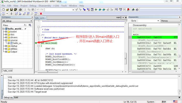Close the hello_world.c editor tab
This screenshot has width=182, height=103.
[126, 18]
